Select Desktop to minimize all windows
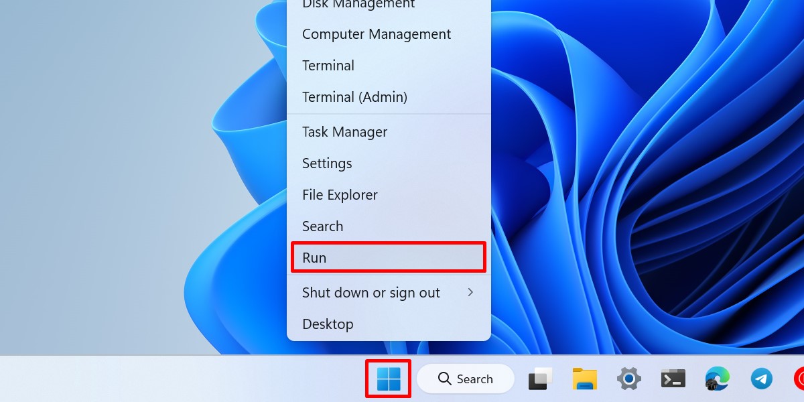The width and height of the screenshot is (804, 402). point(328,324)
